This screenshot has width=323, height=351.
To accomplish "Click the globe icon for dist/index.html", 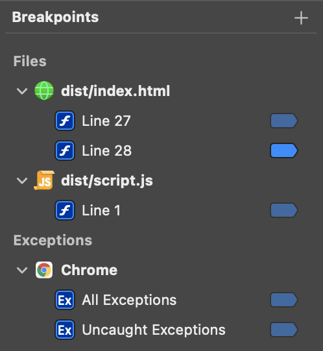I will click(x=44, y=91).
